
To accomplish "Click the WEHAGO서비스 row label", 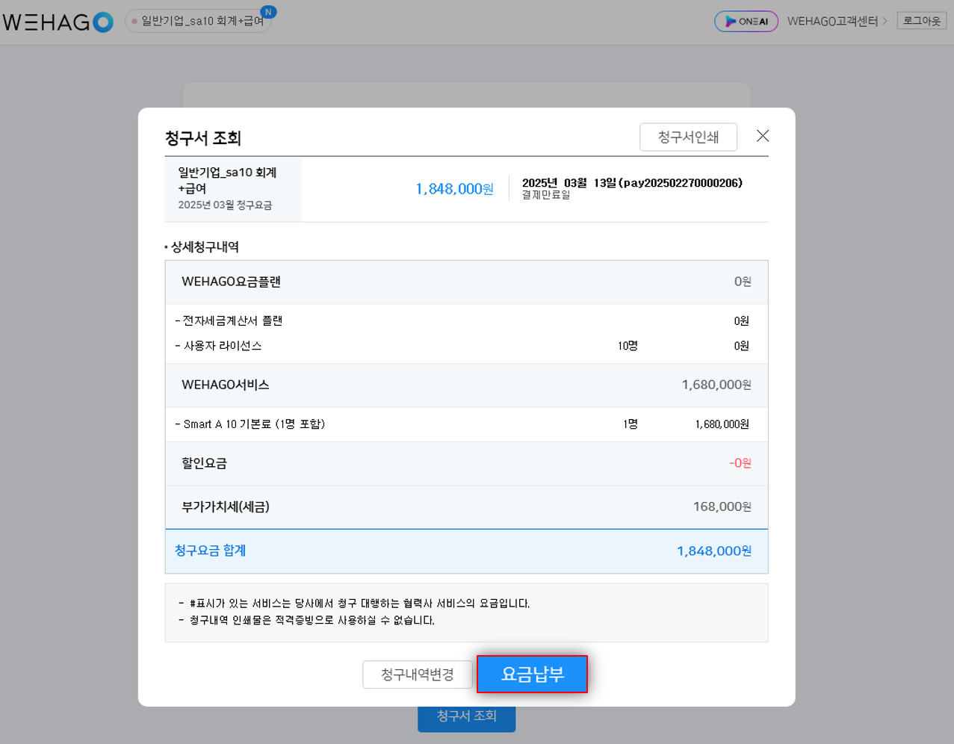I will click(x=225, y=385).
